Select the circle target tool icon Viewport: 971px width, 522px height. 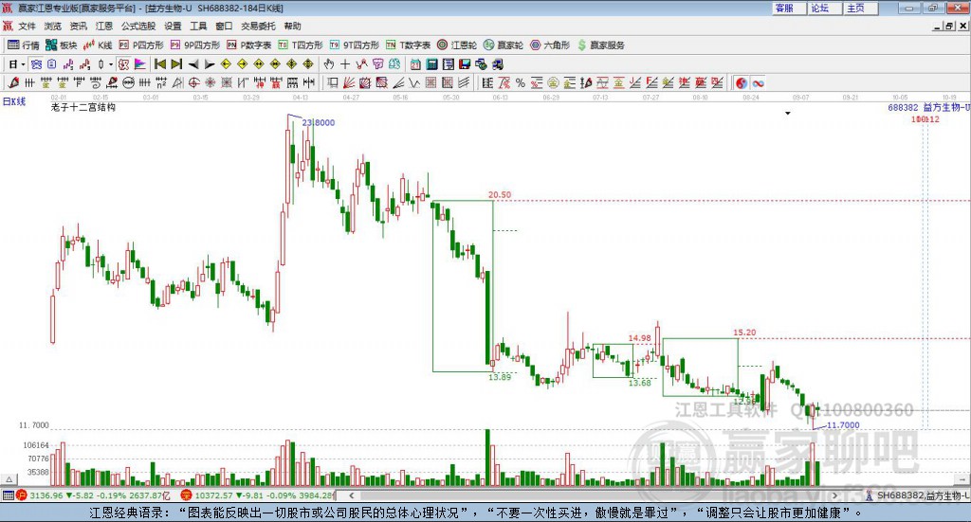click(193, 82)
